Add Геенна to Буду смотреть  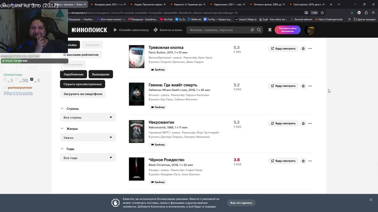pyautogui.click(x=283, y=86)
